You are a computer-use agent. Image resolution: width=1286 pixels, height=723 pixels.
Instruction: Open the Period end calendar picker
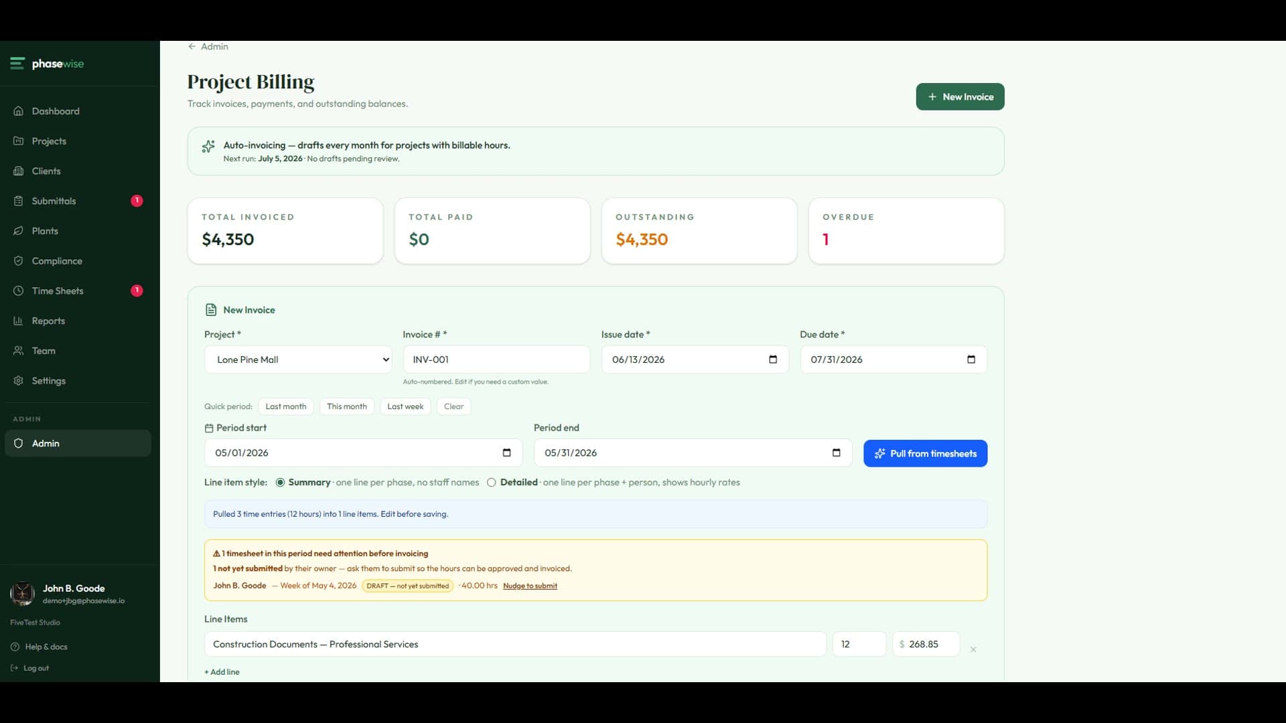836,453
